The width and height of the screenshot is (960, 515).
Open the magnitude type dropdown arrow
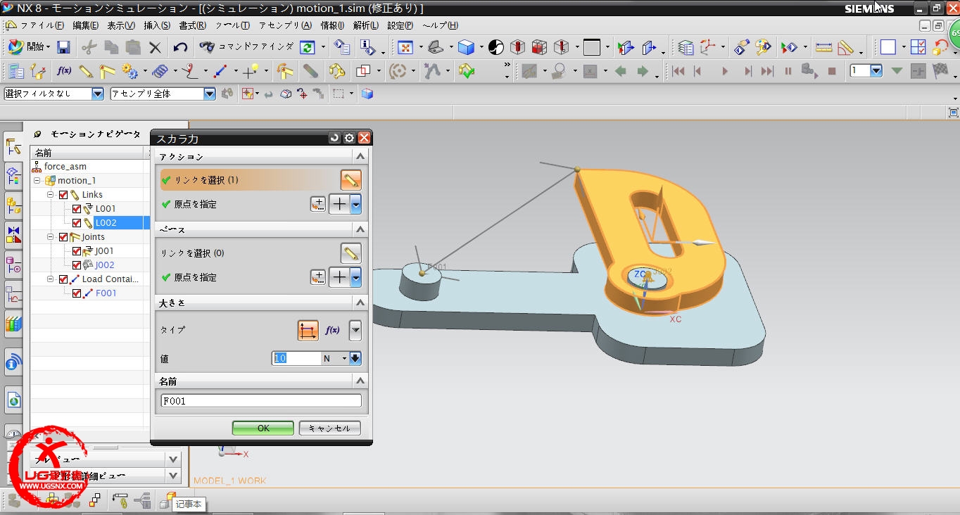(x=355, y=330)
